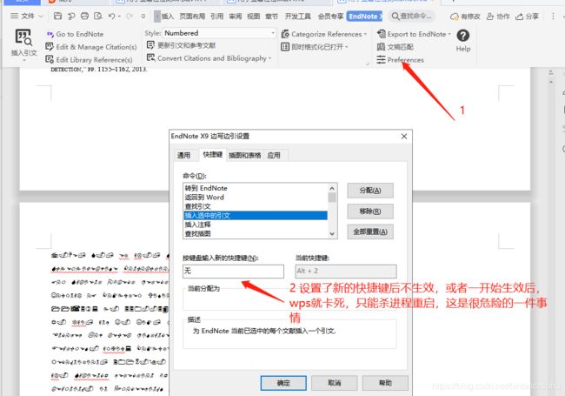Click the 分享 share button
Viewport: 565px width, 396px height.
coord(527,17)
